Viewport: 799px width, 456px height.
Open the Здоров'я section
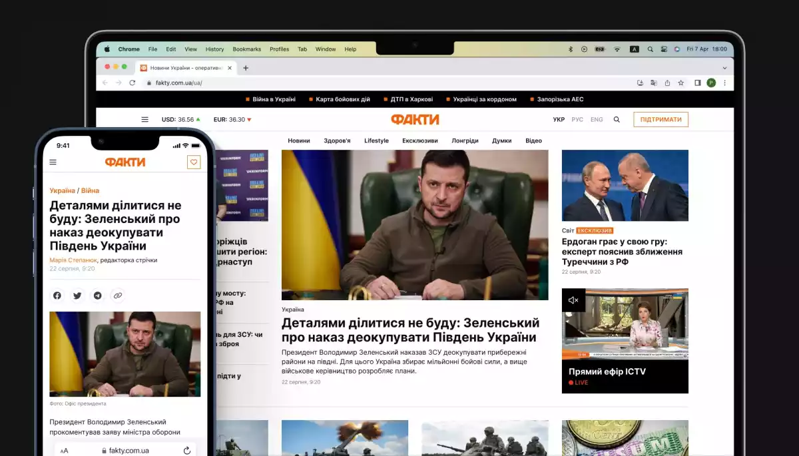337,141
